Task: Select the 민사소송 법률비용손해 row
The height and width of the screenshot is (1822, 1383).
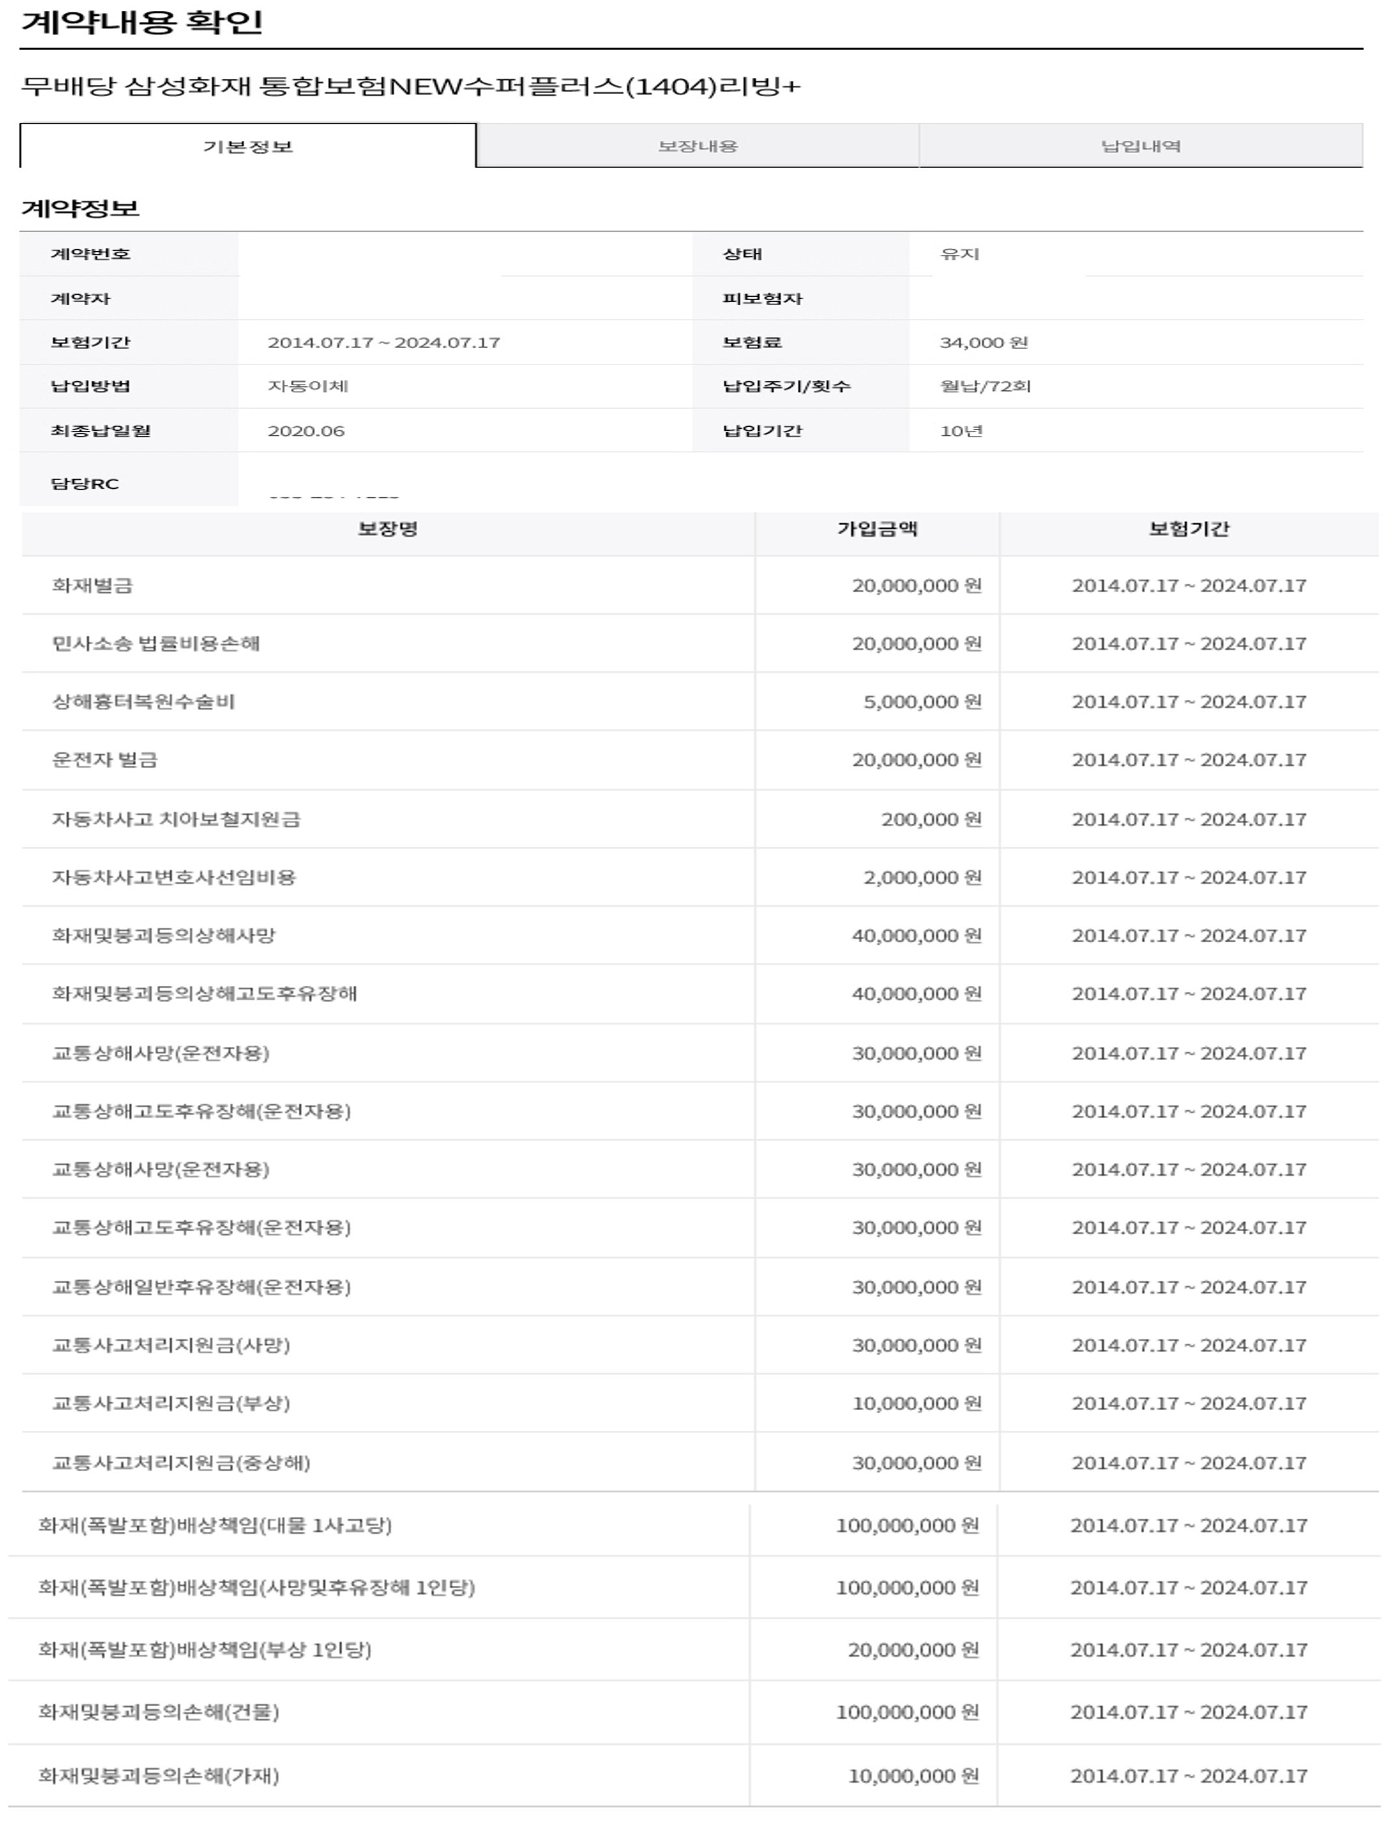Action: (x=700, y=644)
